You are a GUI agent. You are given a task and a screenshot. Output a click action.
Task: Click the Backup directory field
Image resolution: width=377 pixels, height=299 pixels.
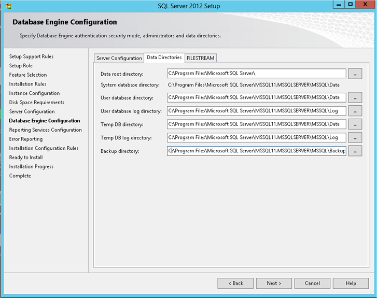[257, 151]
